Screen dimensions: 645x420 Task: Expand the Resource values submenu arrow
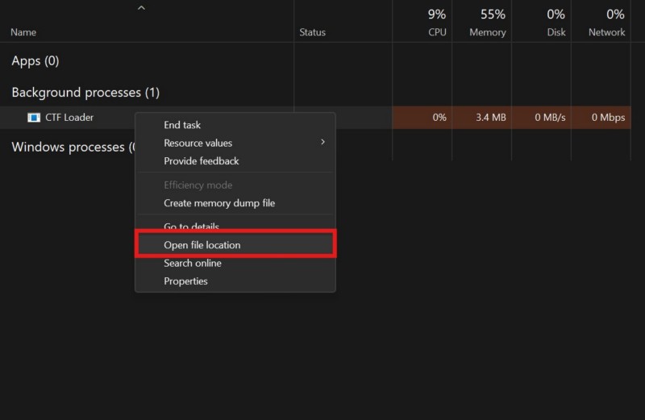coord(322,143)
